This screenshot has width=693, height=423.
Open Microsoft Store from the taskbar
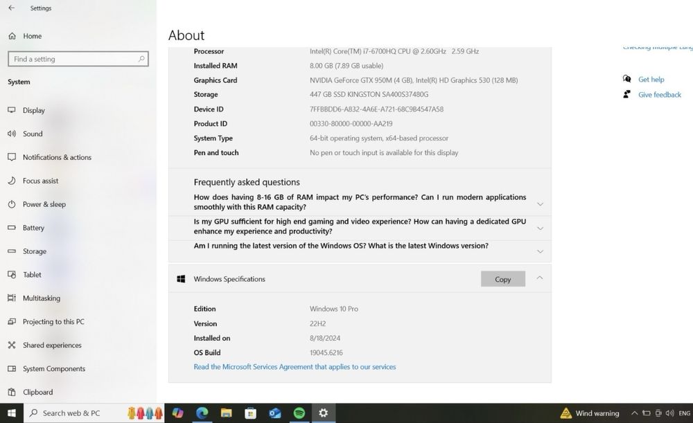click(x=251, y=413)
